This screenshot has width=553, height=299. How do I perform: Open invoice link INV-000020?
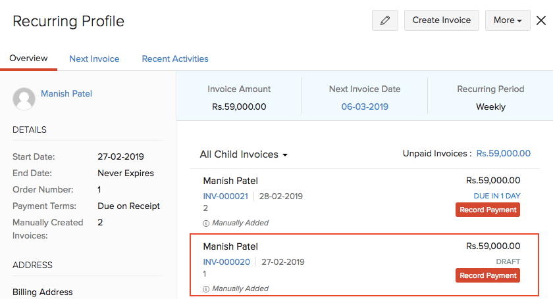click(225, 262)
